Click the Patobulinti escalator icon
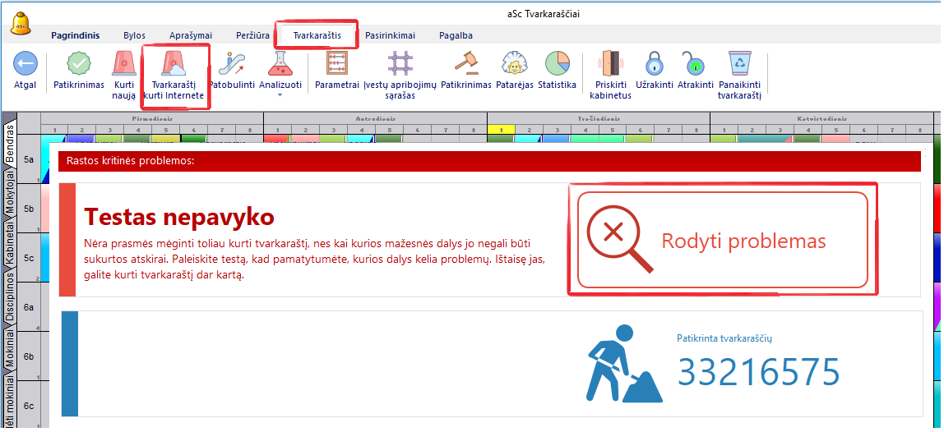 click(232, 63)
